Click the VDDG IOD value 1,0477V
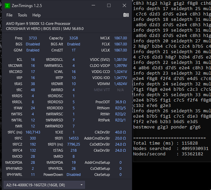 point(120,78)
